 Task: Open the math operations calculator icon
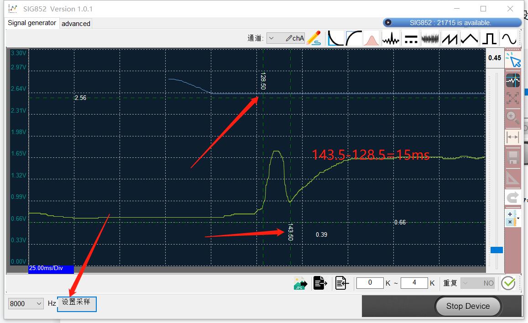click(510, 218)
